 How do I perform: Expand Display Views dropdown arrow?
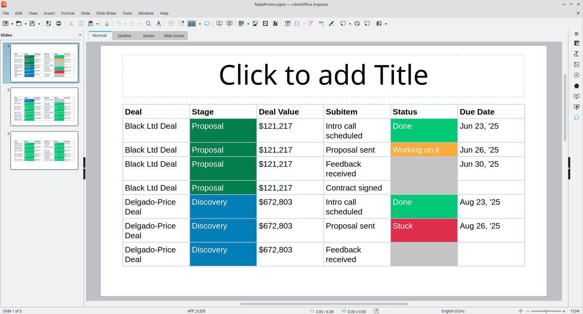coord(200,24)
